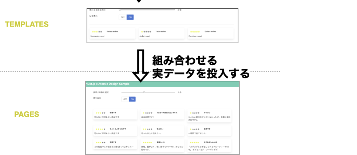Click the PAGES heading
The width and height of the screenshot is (357, 155).
tap(27, 114)
